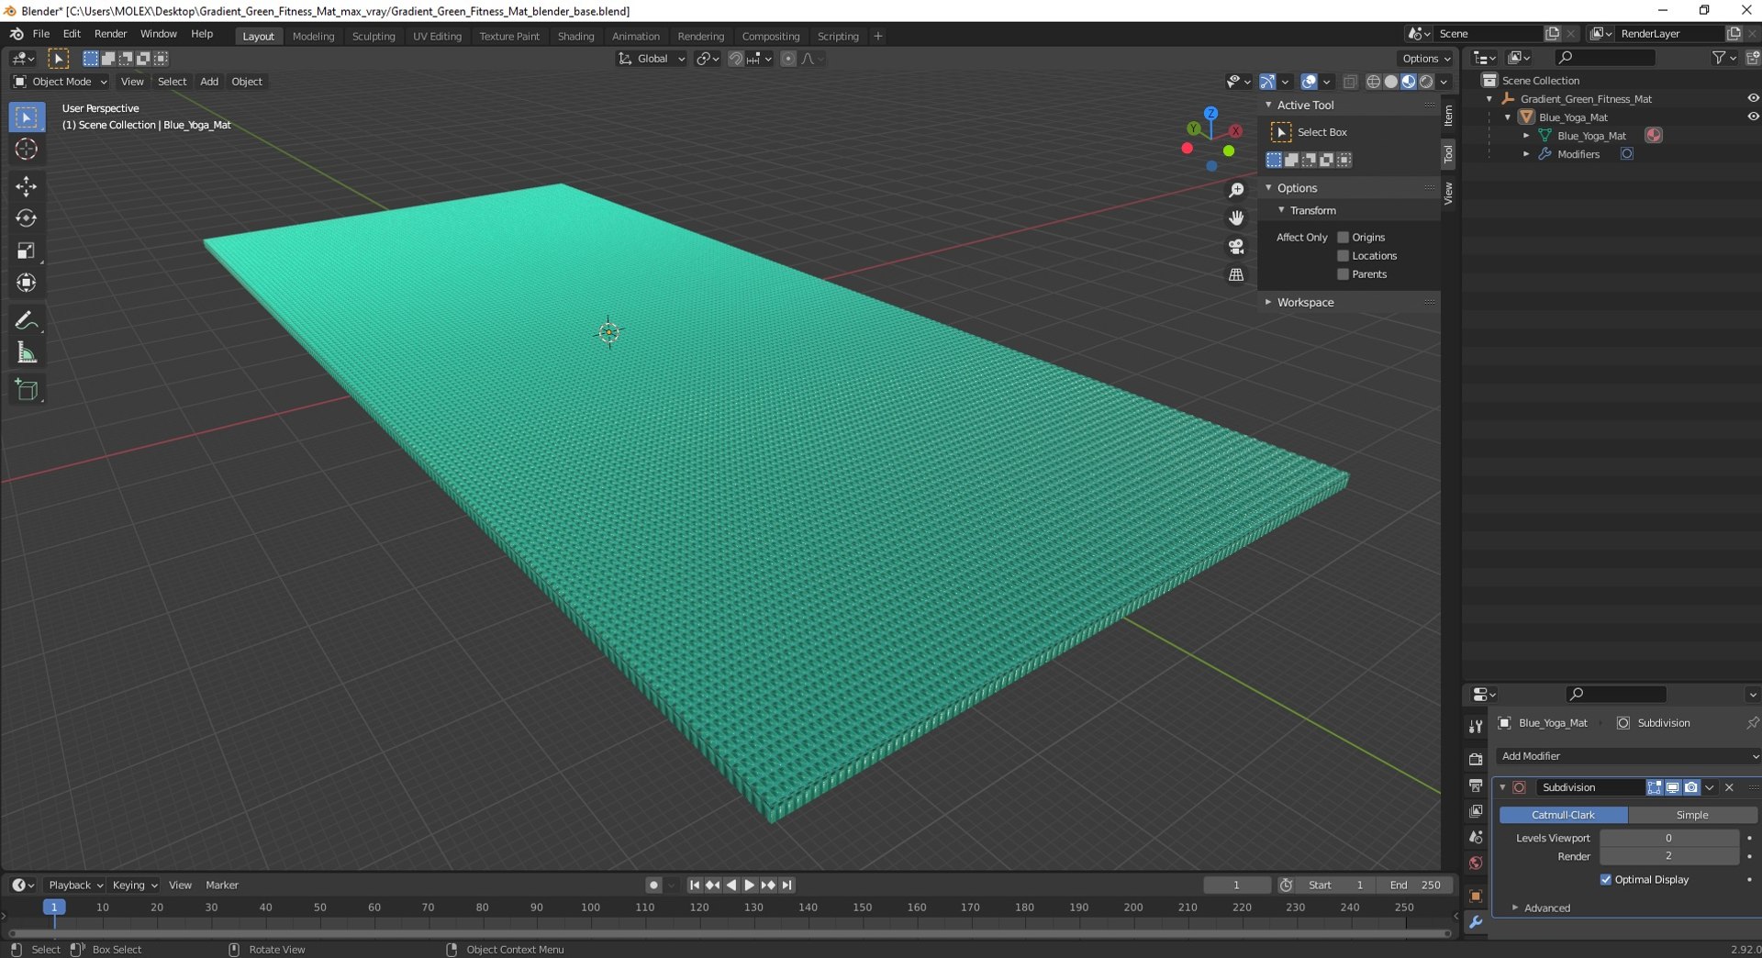Screen dimensions: 1762x958
Task: Hide Blue_Yoga_Mat object with eye icon
Action: 1752,117
